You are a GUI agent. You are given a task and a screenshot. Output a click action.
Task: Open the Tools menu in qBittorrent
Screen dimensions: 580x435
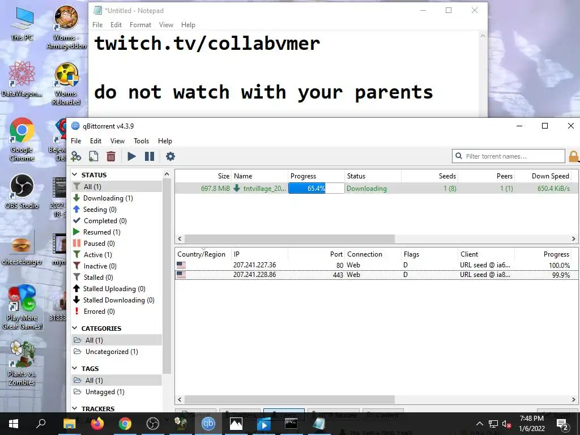click(x=141, y=141)
